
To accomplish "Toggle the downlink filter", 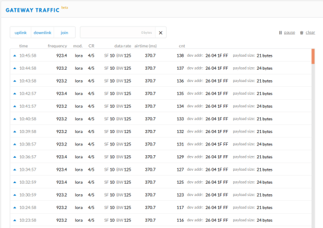I will (x=42, y=33).
